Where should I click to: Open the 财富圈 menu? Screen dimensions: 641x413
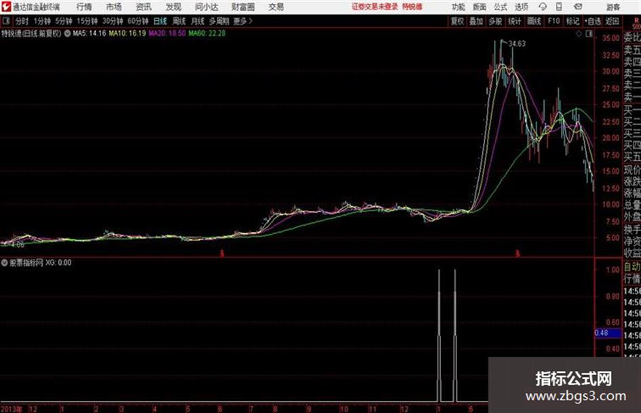coord(243,7)
